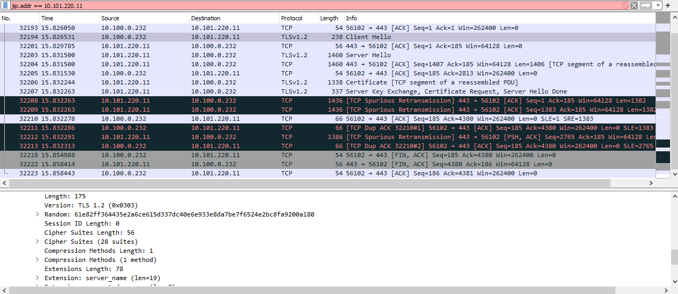Screen dimensions: 678x294
Task: Select packet 32206 Certificate row
Action: click(x=328, y=82)
